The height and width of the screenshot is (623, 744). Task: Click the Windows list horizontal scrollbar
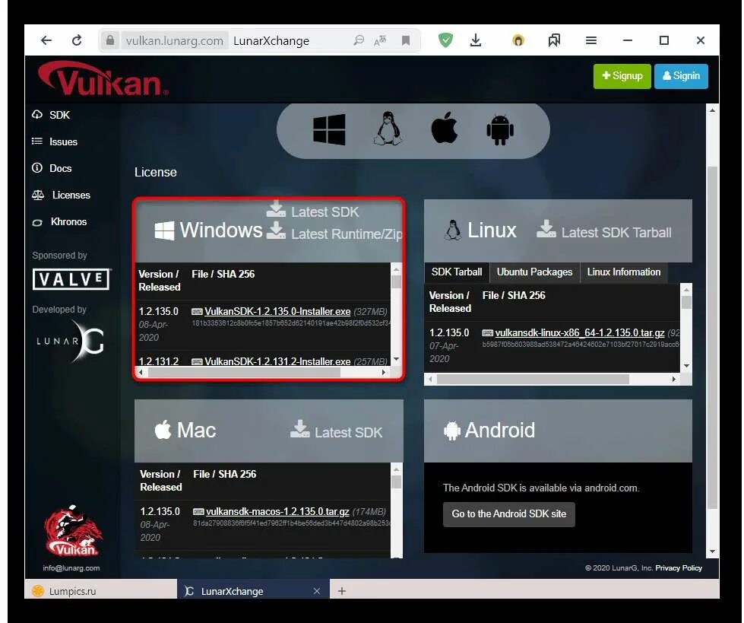(245, 373)
